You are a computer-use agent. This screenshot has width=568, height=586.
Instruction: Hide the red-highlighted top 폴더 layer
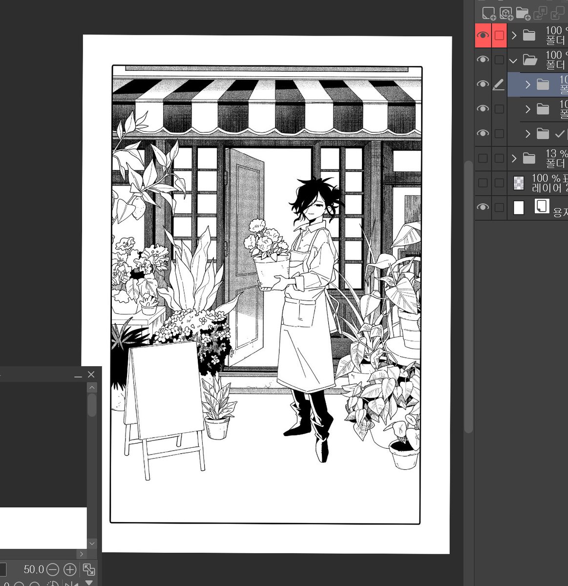coord(483,35)
